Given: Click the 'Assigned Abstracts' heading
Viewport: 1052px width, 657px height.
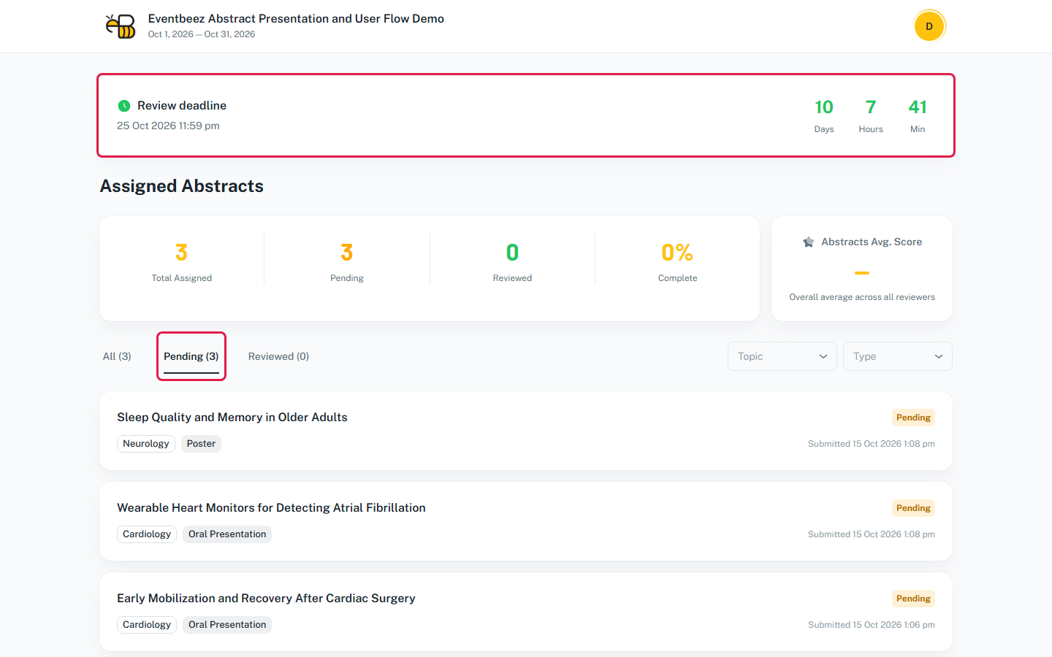Looking at the screenshot, I should click(x=182, y=186).
